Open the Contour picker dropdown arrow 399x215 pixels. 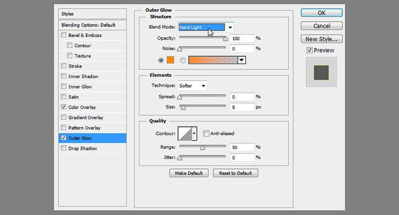[194, 133]
